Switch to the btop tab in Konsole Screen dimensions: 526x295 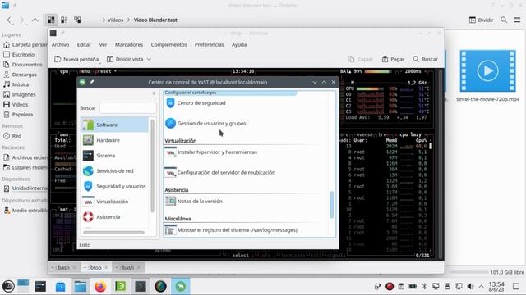(93, 268)
